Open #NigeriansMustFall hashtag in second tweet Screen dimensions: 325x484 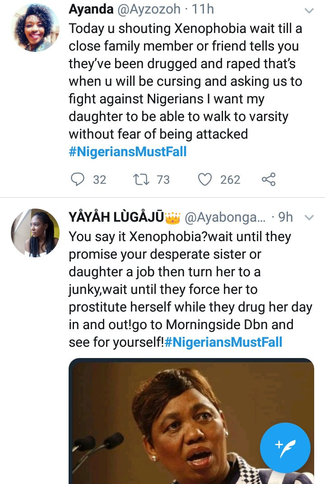[223, 342]
